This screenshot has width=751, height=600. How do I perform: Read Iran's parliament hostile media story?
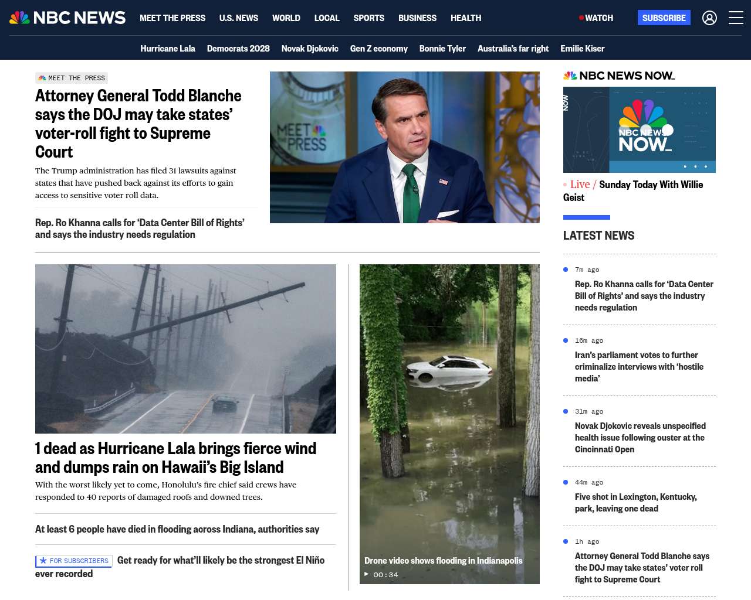pyautogui.click(x=639, y=367)
